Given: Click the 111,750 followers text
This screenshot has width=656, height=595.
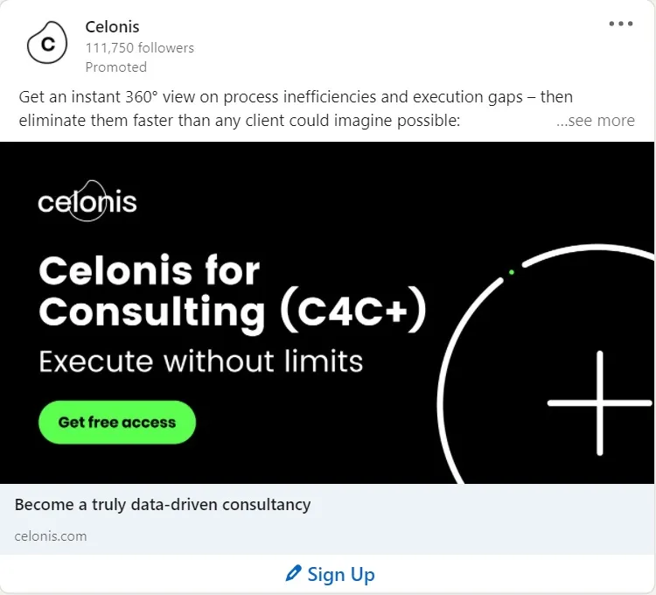Looking at the screenshot, I should click(140, 48).
